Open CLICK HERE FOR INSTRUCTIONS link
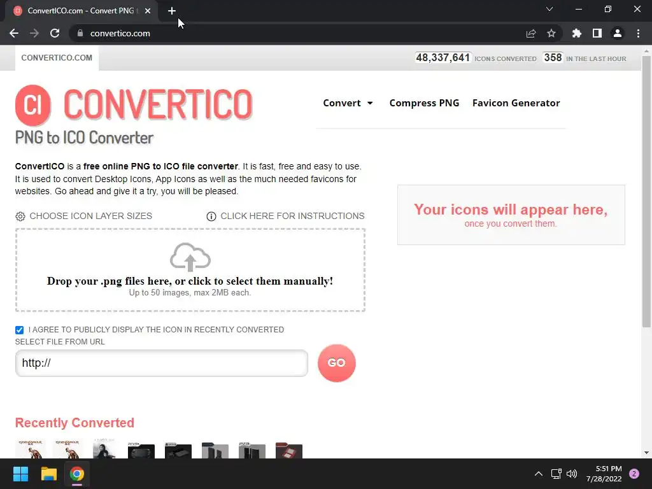The width and height of the screenshot is (652, 489). [292, 216]
